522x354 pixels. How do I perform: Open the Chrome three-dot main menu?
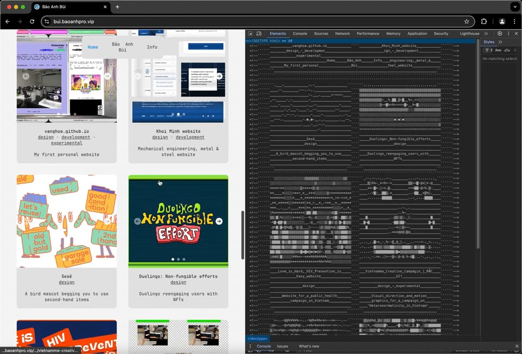[514, 21]
